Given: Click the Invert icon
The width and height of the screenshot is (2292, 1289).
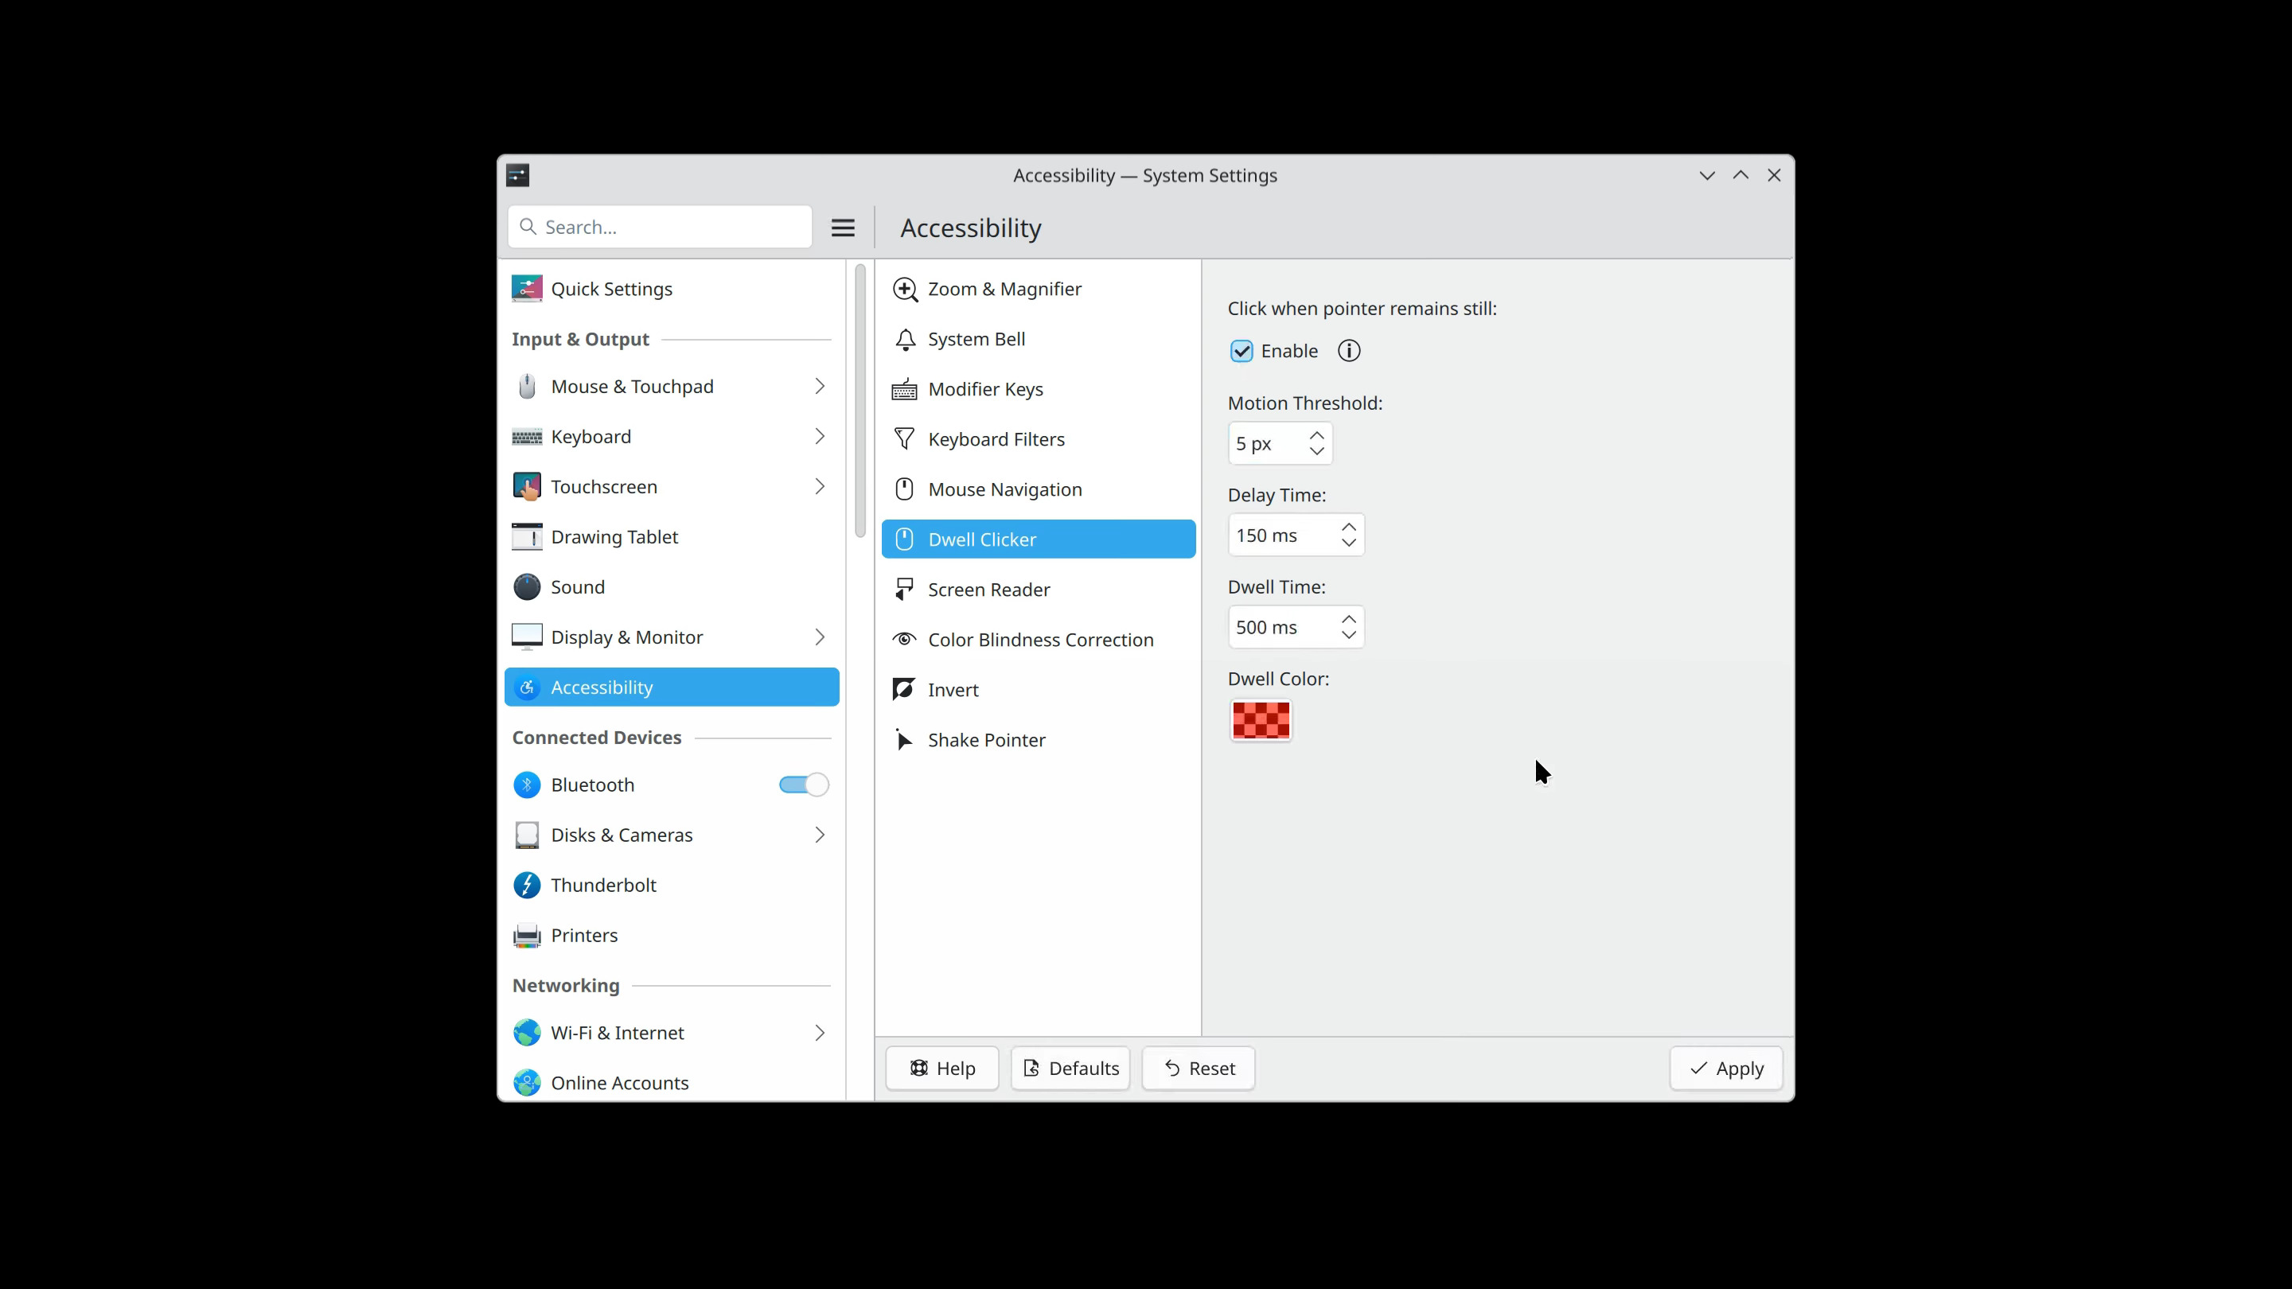Looking at the screenshot, I should click(x=904, y=689).
